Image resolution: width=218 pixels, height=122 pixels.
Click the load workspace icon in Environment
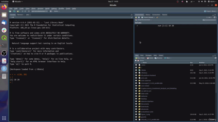coord(136,17)
